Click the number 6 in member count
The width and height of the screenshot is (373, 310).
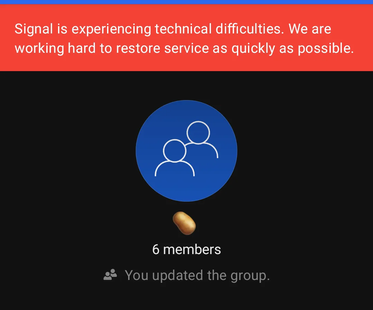(x=156, y=250)
